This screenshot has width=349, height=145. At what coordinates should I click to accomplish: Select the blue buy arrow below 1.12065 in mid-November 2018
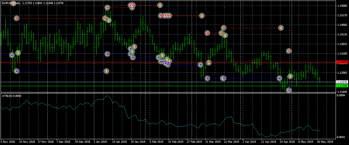coord(17,71)
